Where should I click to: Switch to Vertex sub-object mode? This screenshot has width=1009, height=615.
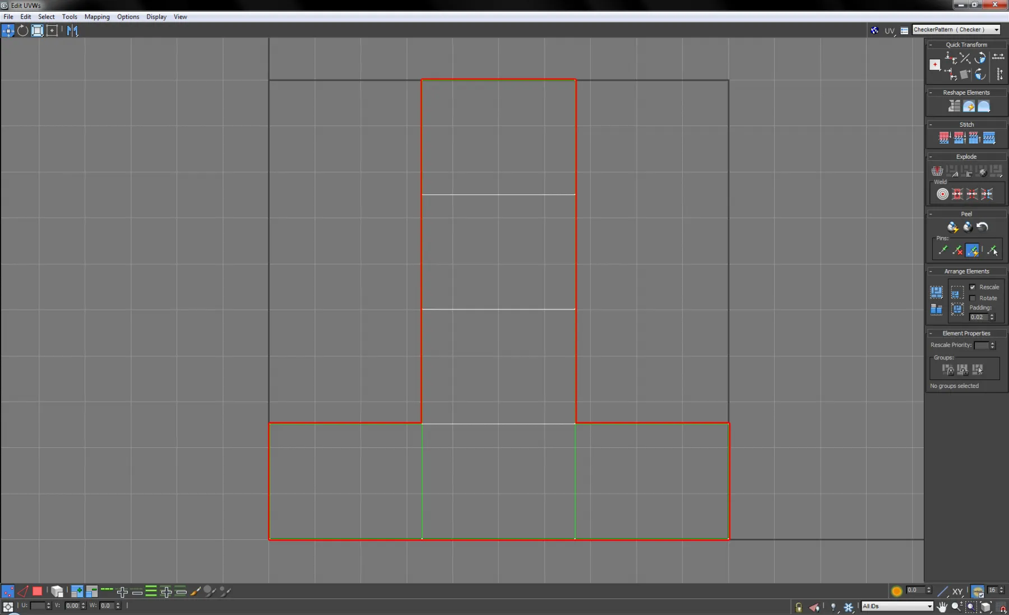click(x=8, y=591)
